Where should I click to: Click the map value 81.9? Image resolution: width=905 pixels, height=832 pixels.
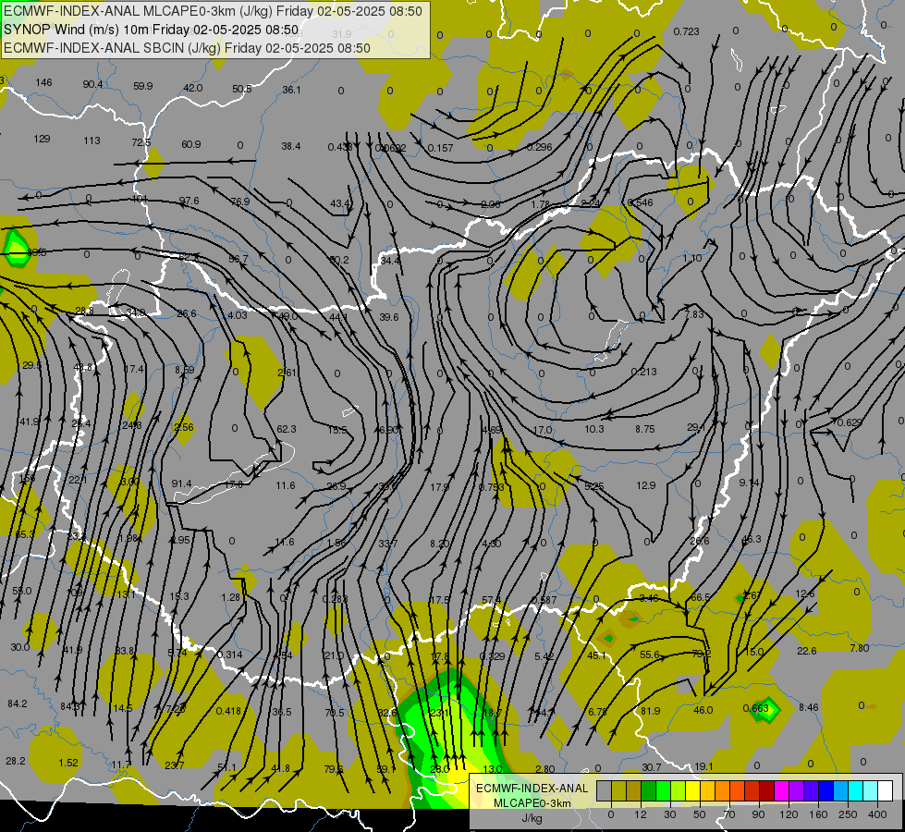tap(651, 711)
